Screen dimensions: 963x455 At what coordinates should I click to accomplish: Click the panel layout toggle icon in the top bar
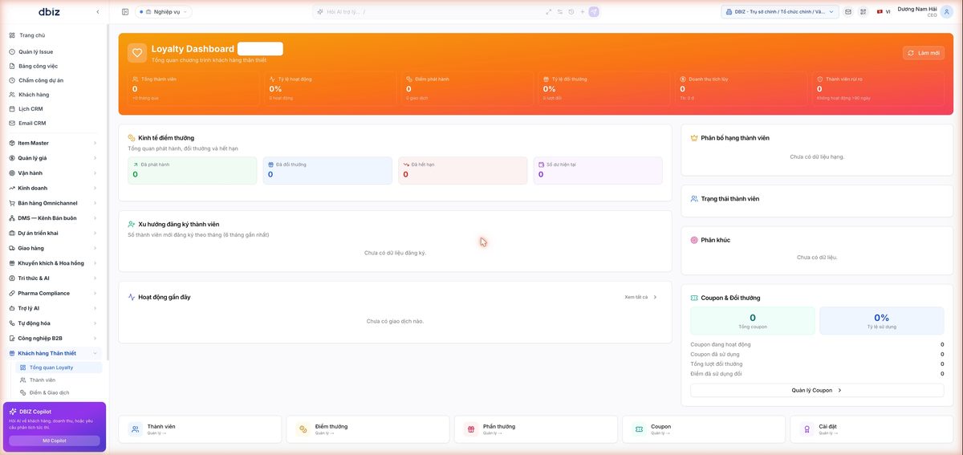[x=125, y=12]
